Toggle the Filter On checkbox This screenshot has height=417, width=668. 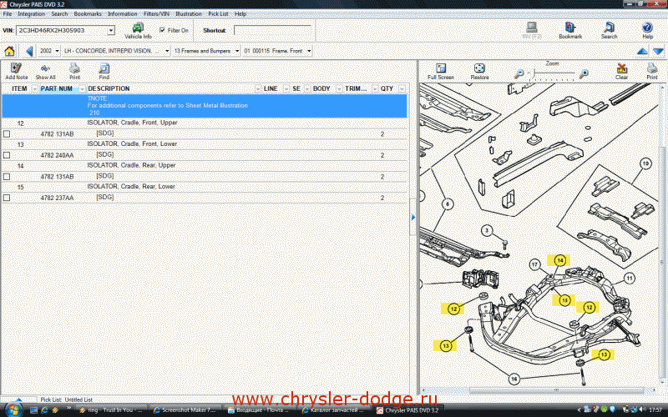162,30
